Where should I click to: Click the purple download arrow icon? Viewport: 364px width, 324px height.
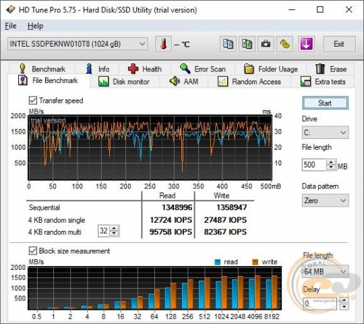click(306, 44)
